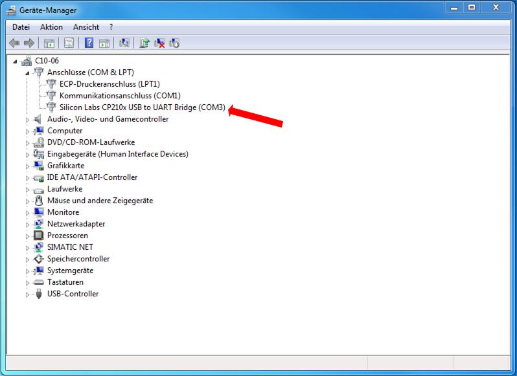This screenshot has height=376, width=517.
Task: Select the SIMATIC NET category
Action: 70,247
